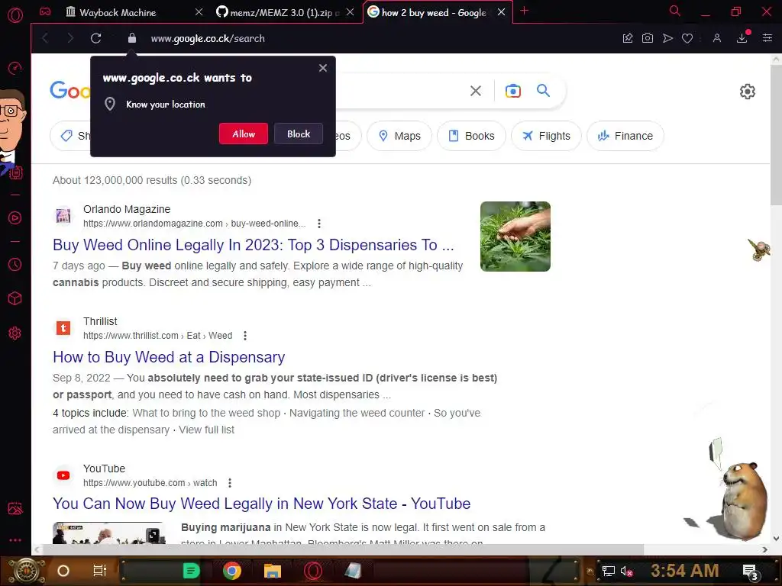Open Task View on taskbar
The width and height of the screenshot is (782, 586).
click(100, 571)
